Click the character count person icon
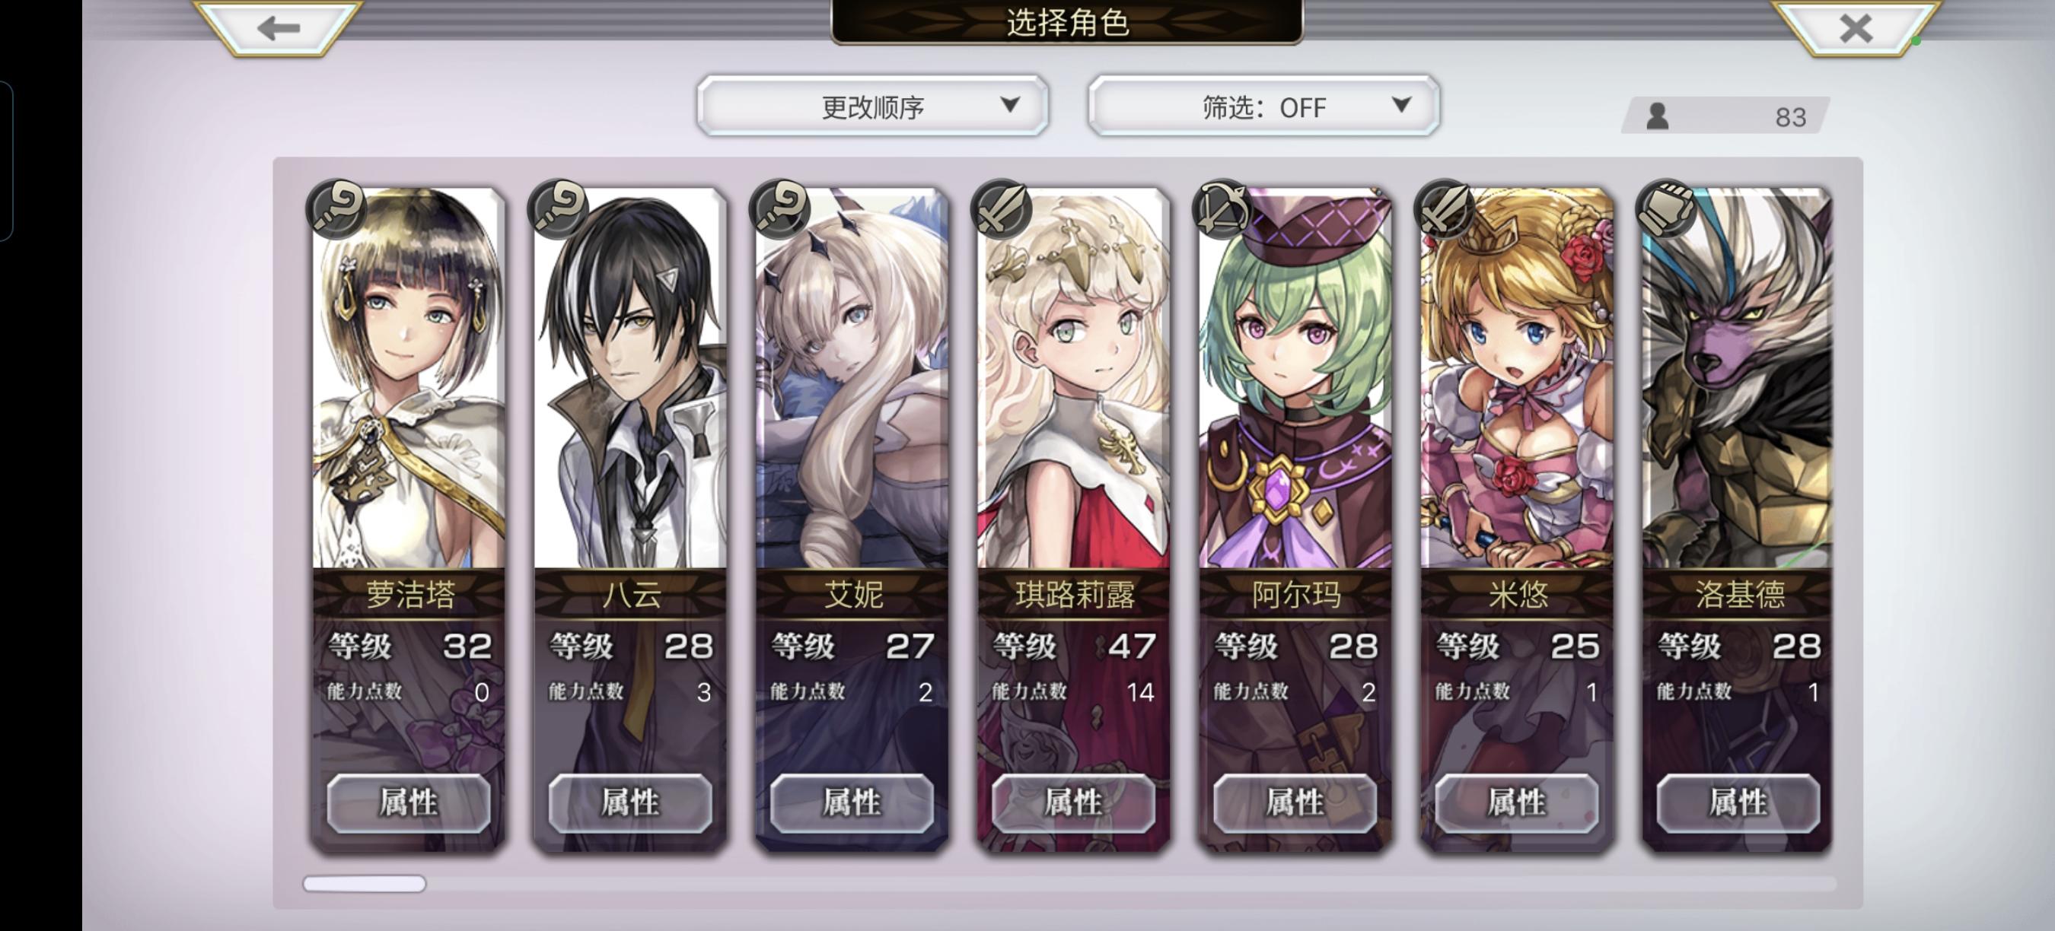This screenshot has height=931, width=2055. coord(1658,116)
